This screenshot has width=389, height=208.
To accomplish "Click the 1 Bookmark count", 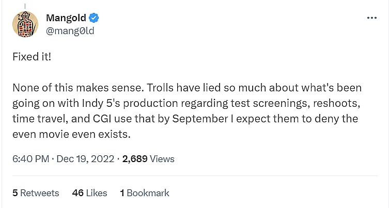I will point(145,193).
